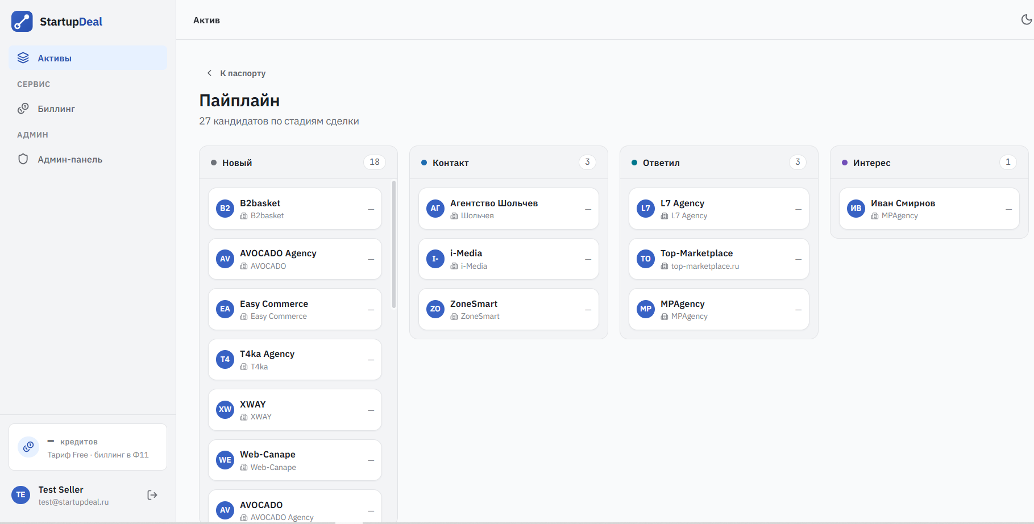Click the L7 avatar icon
Screen dimensions: 1034x524
point(646,209)
